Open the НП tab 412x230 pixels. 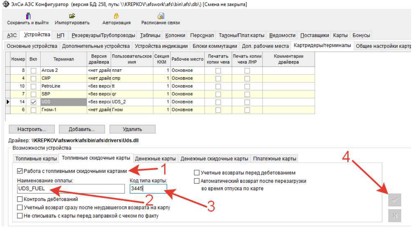coord(61,35)
